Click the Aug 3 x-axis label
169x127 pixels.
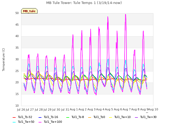91,109
